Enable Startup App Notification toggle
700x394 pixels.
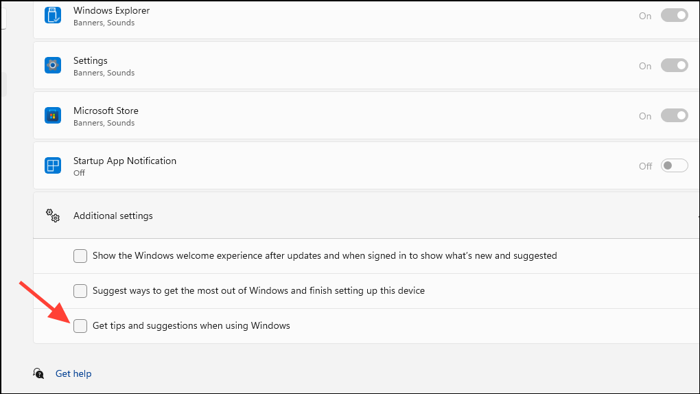pos(674,165)
